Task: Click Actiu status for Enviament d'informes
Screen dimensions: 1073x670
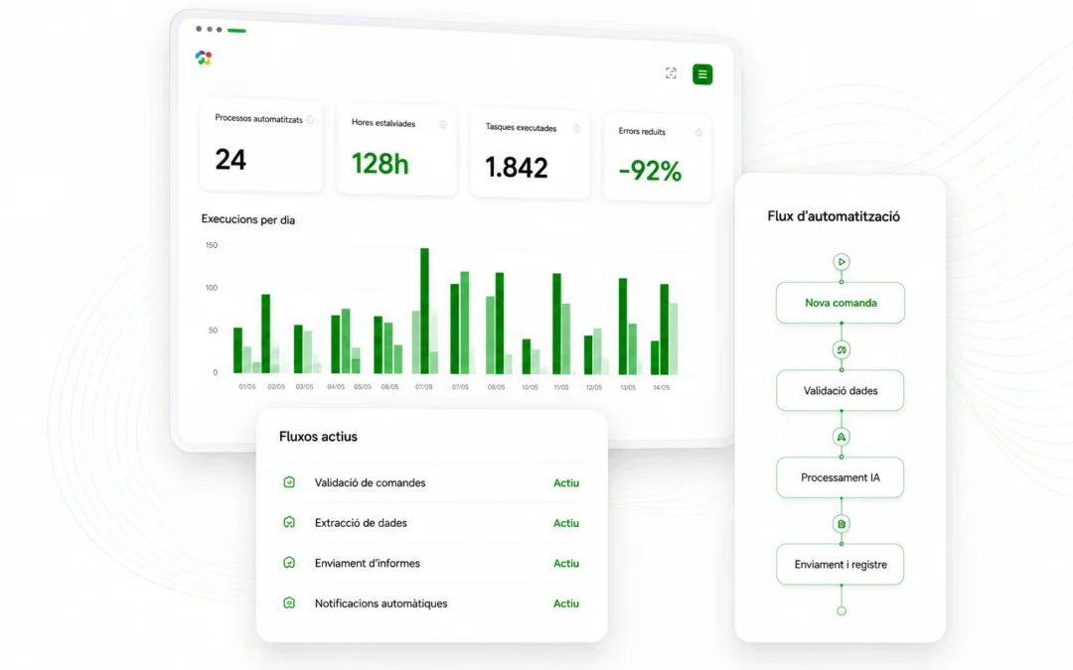Action: (x=566, y=564)
